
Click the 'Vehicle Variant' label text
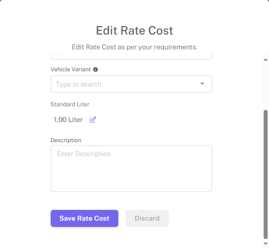pyautogui.click(x=70, y=70)
